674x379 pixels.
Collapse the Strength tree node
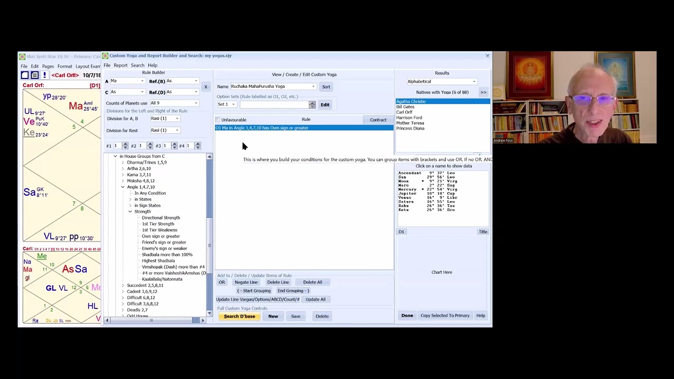[x=130, y=212]
